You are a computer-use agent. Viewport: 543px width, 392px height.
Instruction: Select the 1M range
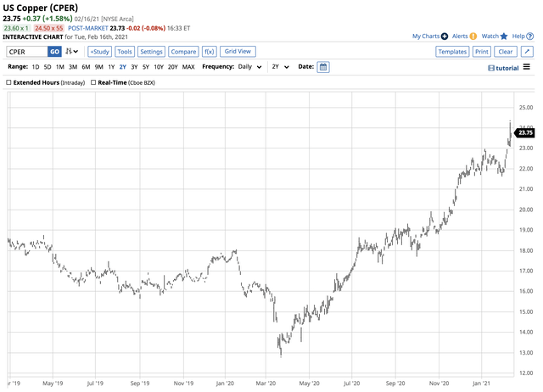[x=60, y=67]
